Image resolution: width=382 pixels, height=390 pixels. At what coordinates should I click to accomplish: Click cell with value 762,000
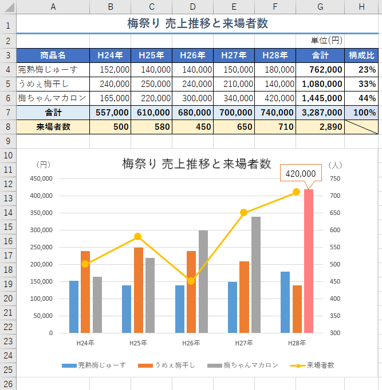click(x=320, y=70)
